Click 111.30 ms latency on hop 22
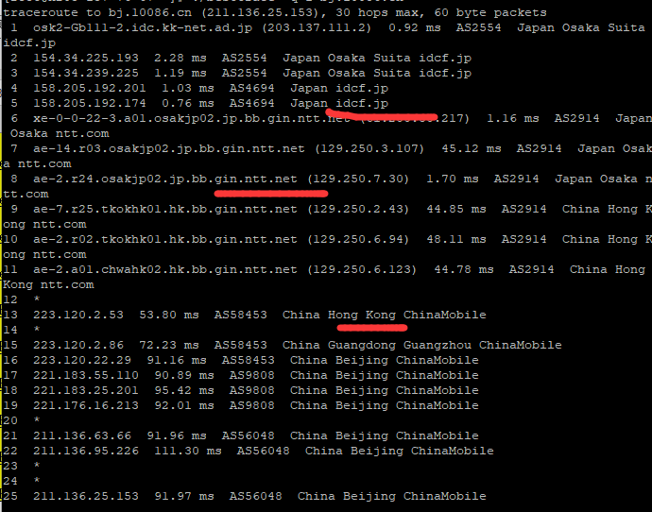Image resolution: width=652 pixels, height=512 pixels. click(187, 451)
